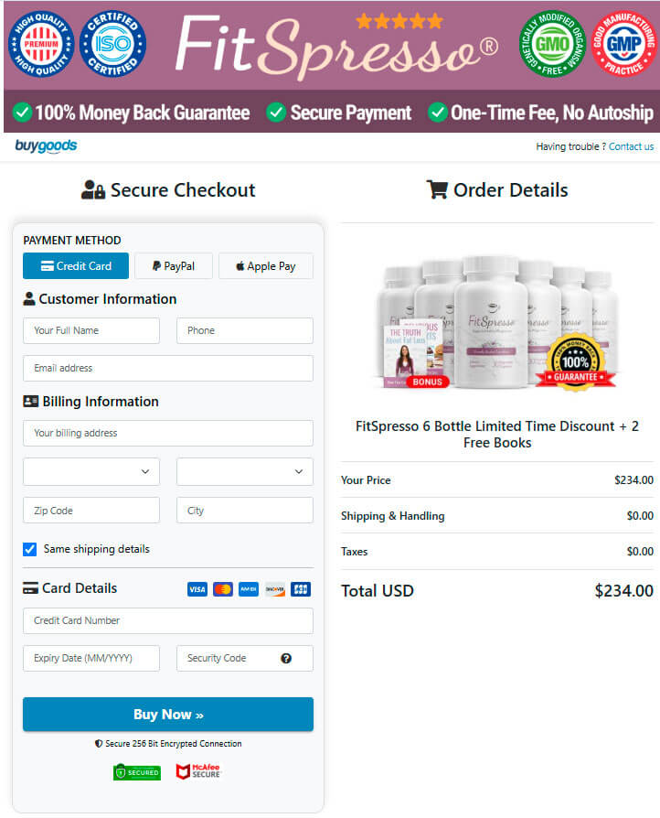Select the Credit Card payment tab
Viewport: 660px width, 818px height.
tap(76, 266)
